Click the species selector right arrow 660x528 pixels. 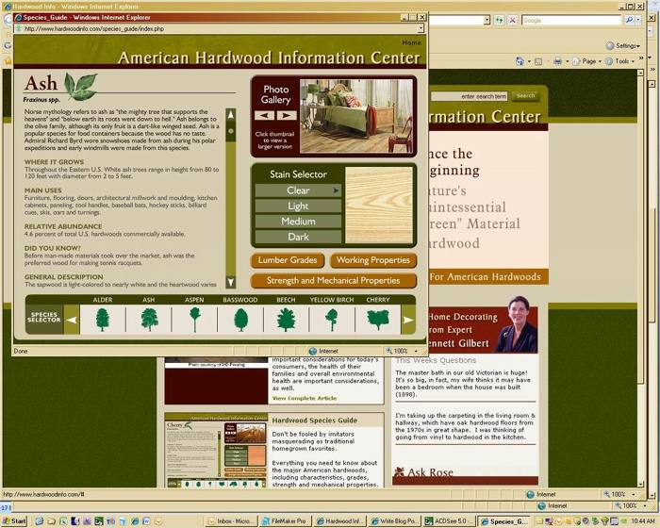click(408, 320)
